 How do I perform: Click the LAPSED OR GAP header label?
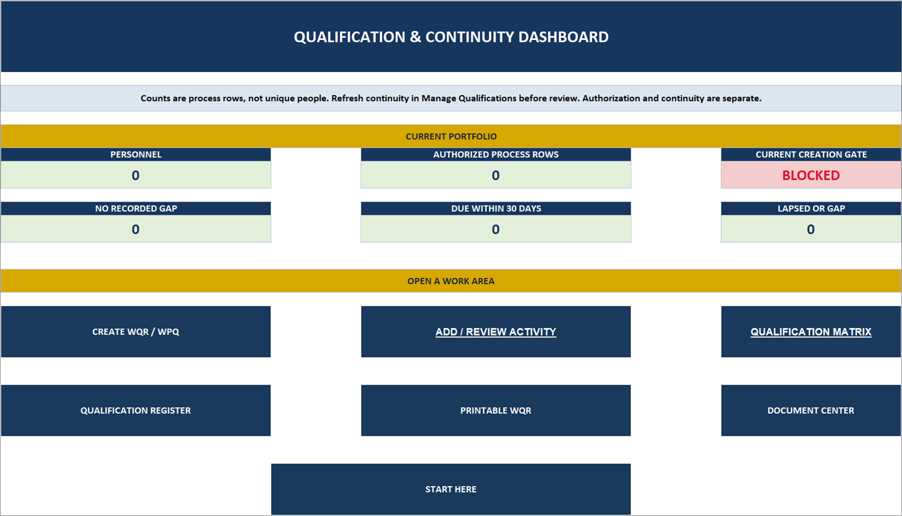pos(811,208)
